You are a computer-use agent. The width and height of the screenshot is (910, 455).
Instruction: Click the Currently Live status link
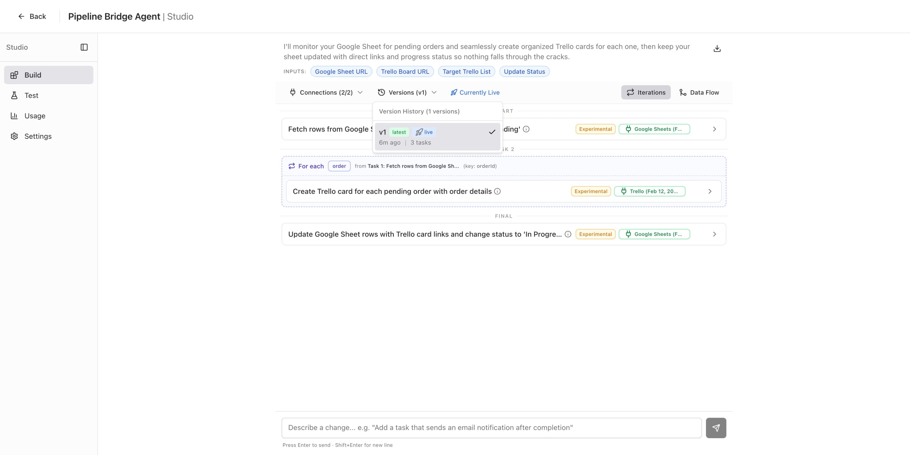[475, 92]
